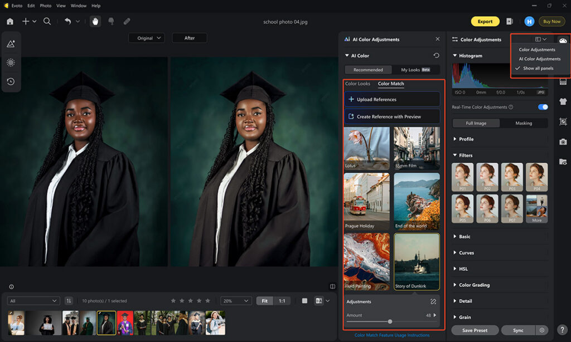
Task: Switch to the Color Looks tab
Action: (357, 84)
